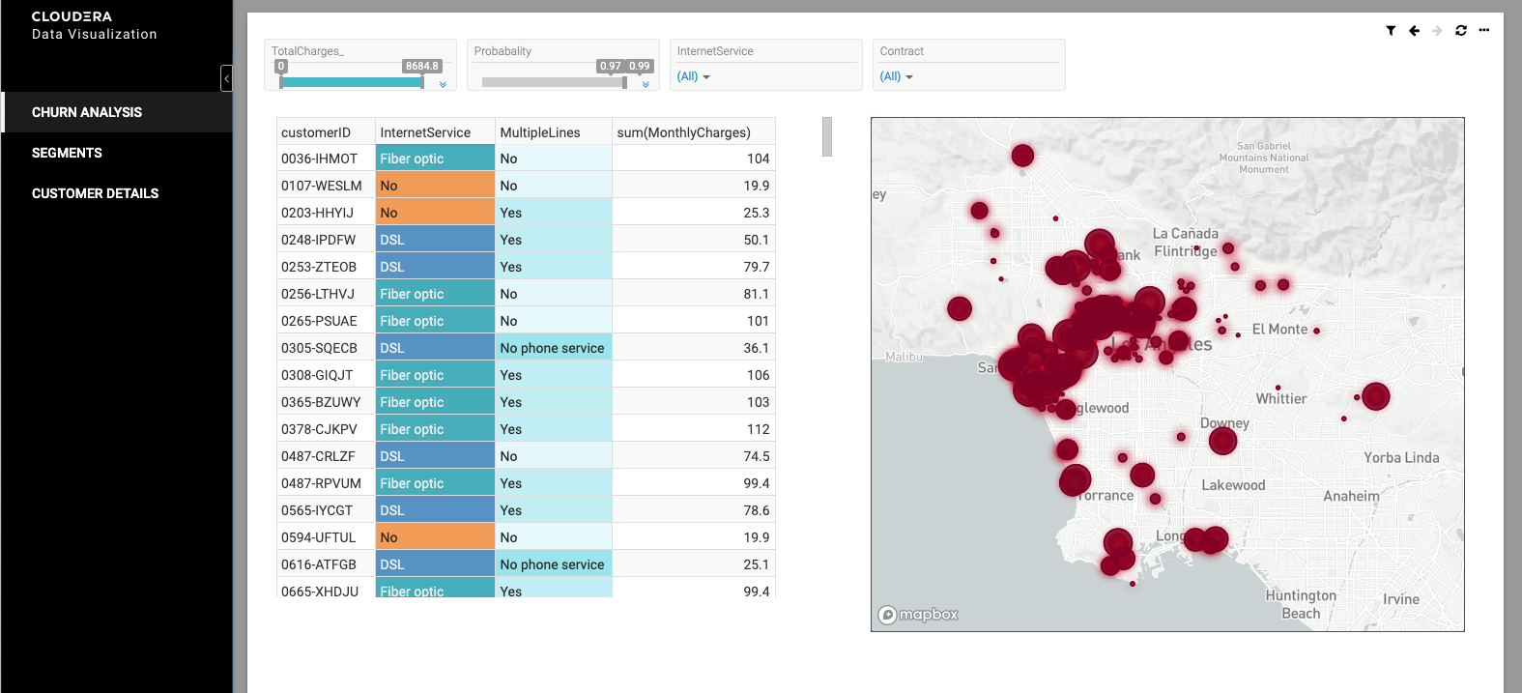Select customer 0256-LTHVJ cell
The height and width of the screenshot is (693, 1522).
pos(326,294)
